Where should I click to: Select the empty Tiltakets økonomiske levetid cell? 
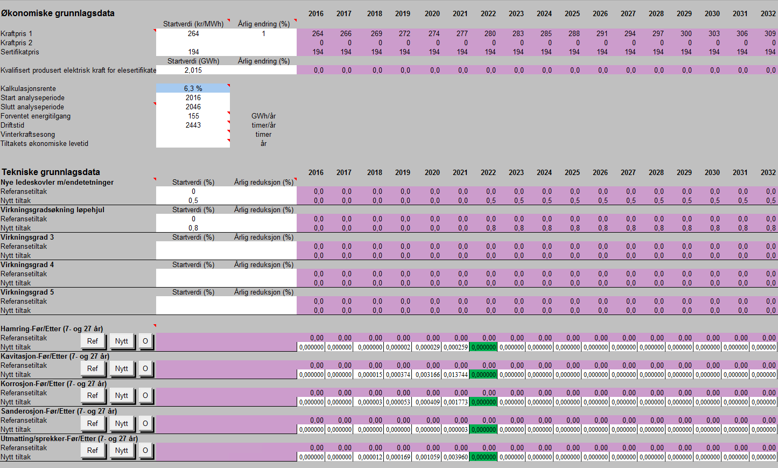pyautogui.click(x=193, y=143)
